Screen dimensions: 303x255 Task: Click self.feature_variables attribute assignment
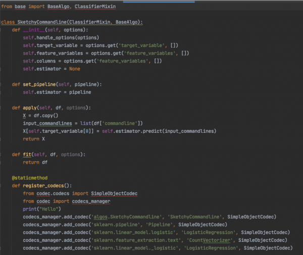(53, 54)
